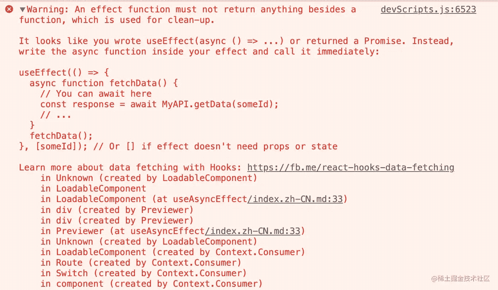Open the fb.me react-hooks-data-fetching link
The height and width of the screenshot is (290, 498).
tap(350, 168)
